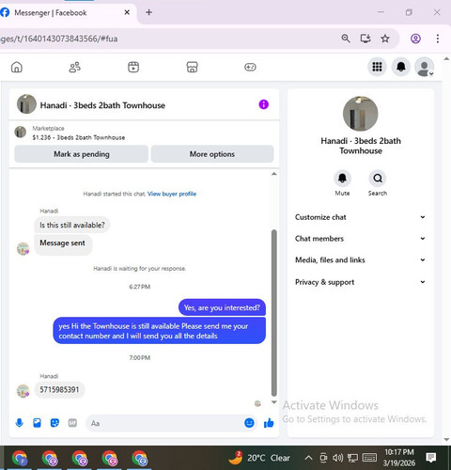Click More options button
The height and width of the screenshot is (470, 451).
(x=212, y=154)
